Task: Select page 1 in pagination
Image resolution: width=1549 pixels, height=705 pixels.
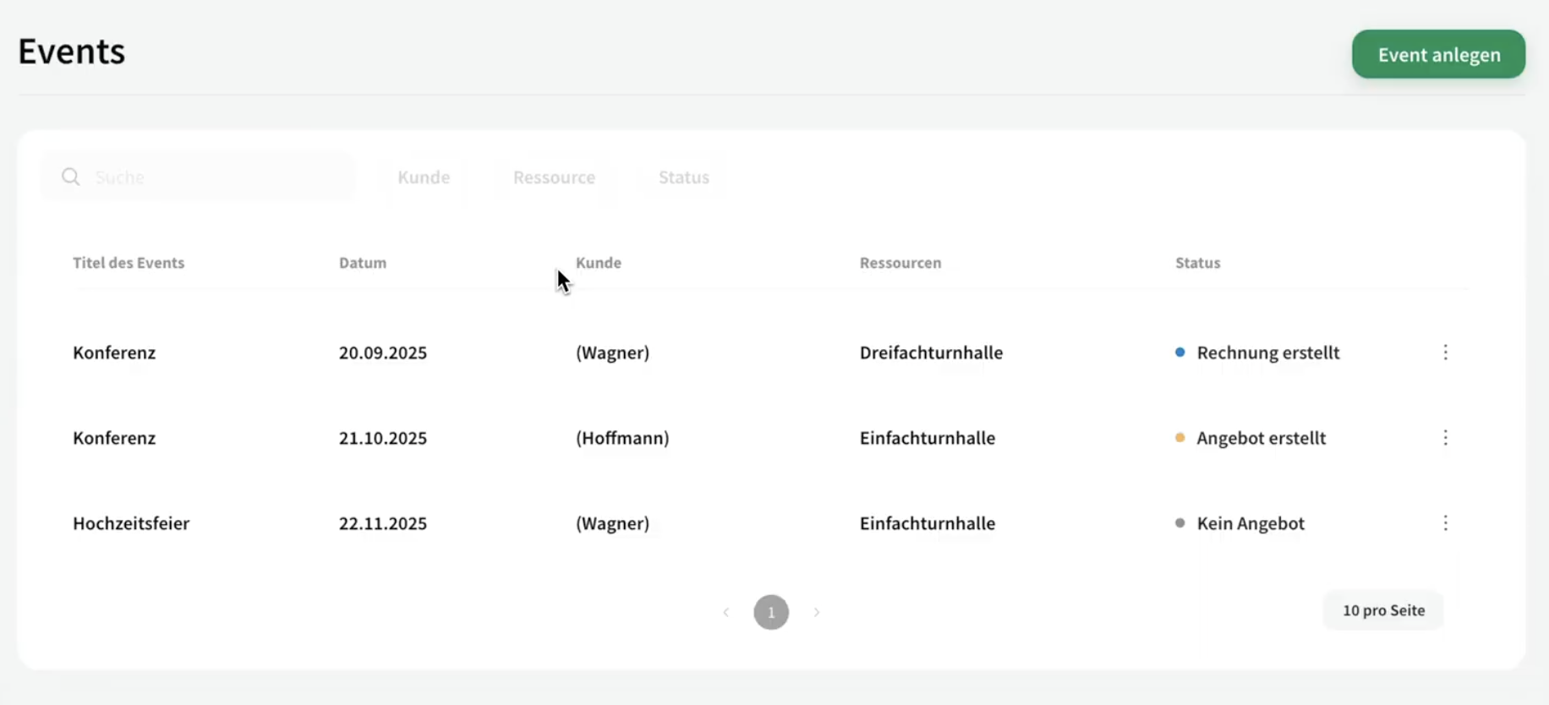Action: [771, 612]
